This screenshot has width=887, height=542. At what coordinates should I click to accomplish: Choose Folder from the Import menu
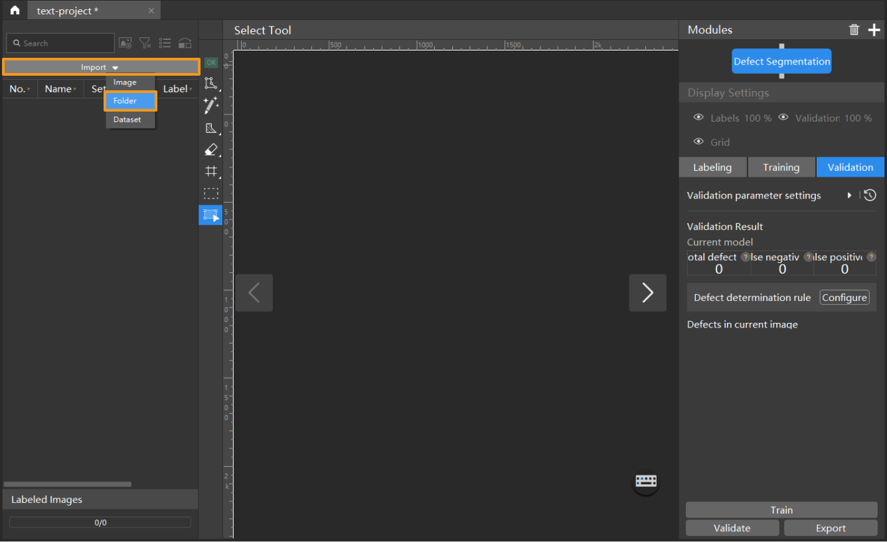pos(130,101)
